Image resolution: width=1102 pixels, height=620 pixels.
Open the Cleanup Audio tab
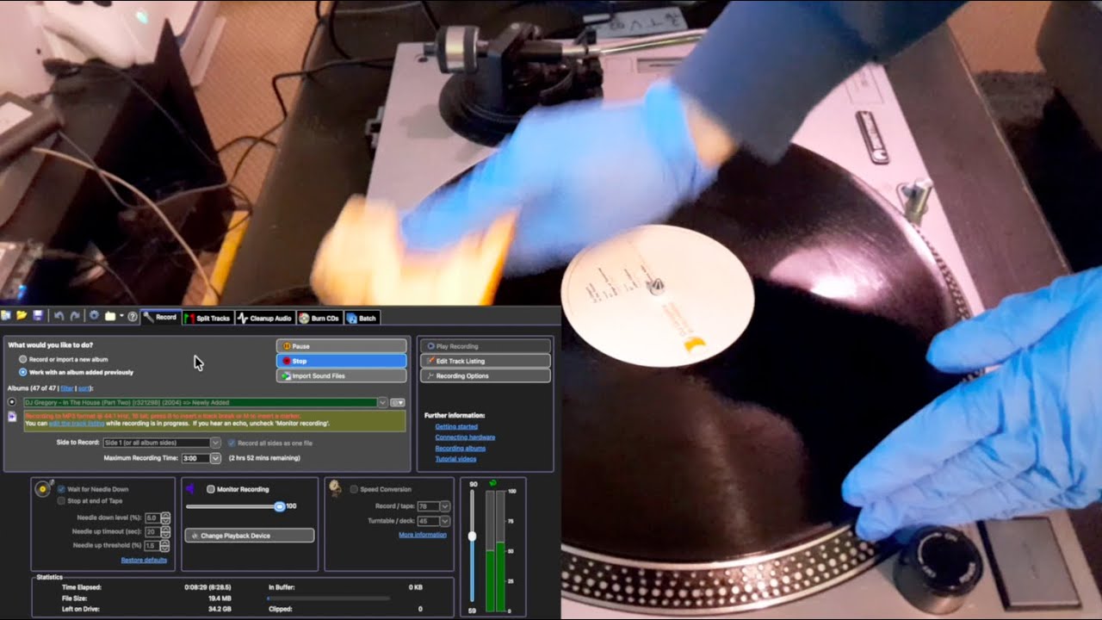(265, 318)
